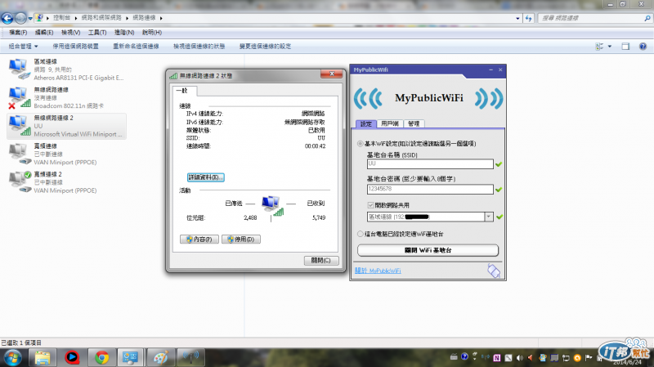Select the 區域連線 Atheros network adapter icon
Viewport: 654px width, 367px height.
point(19,69)
